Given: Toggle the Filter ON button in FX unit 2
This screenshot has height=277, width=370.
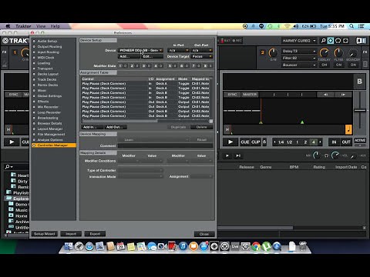Looking at the screenshot, I should tap(338, 65).
